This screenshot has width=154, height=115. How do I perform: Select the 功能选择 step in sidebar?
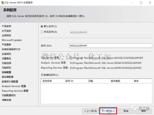(x=6, y=63)
